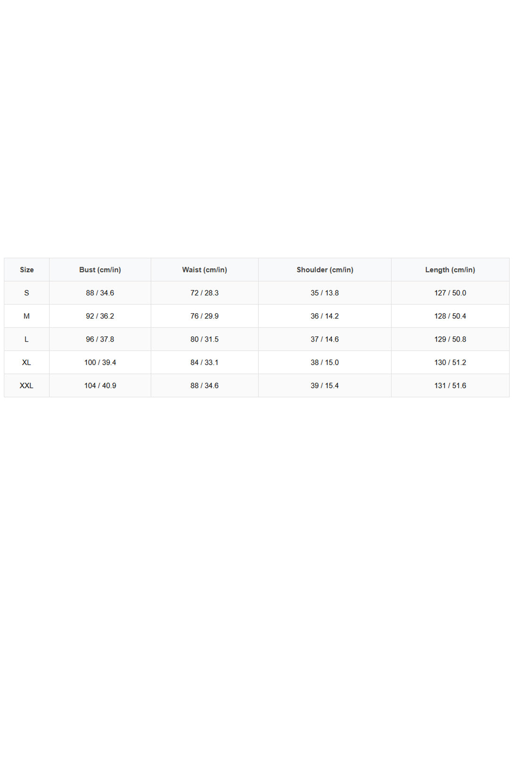Select the Shoulder (cm/in) header
The height and width of the screenshot is (770, 513).
coord(325,270)
